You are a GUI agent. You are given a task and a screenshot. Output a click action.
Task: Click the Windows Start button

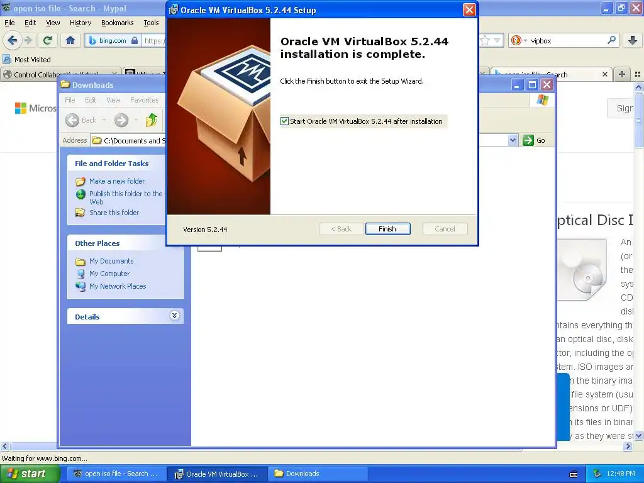pos(30,474)
